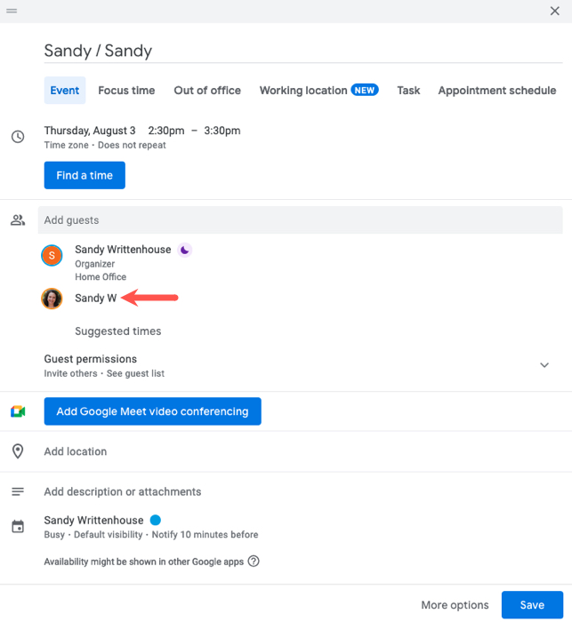Image resolution: width=572 pixels, height=622 pixels.
Task: Switch to the Task tab
Action: pos(408,91)
